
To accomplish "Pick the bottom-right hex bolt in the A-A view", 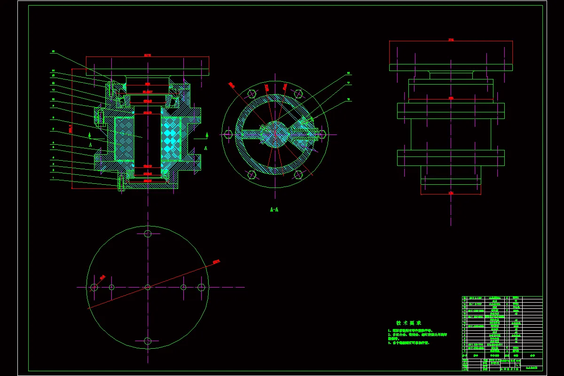I will 298,175.
